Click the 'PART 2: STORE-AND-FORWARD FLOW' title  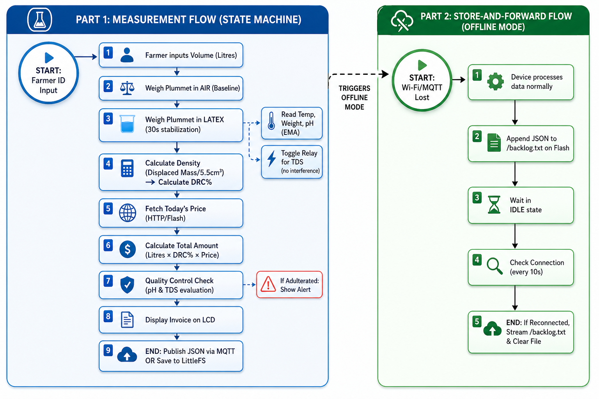pos(496,16)
